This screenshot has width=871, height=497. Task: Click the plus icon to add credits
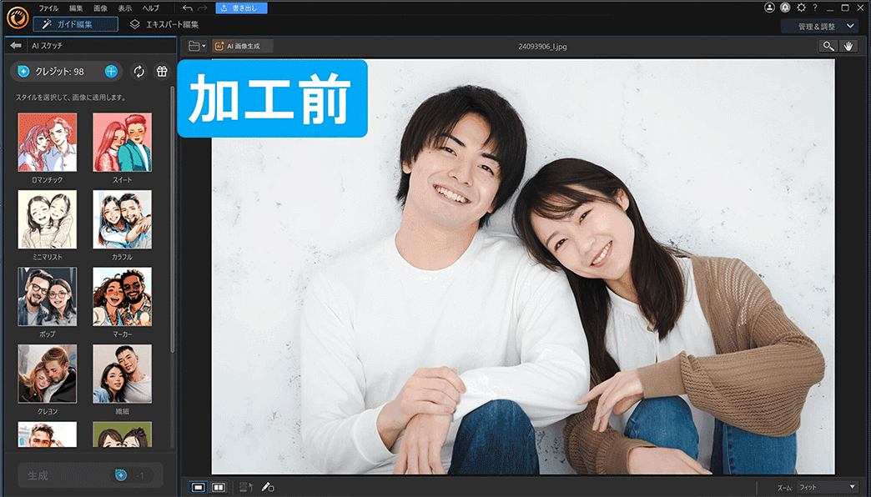(x=110, y=72)
